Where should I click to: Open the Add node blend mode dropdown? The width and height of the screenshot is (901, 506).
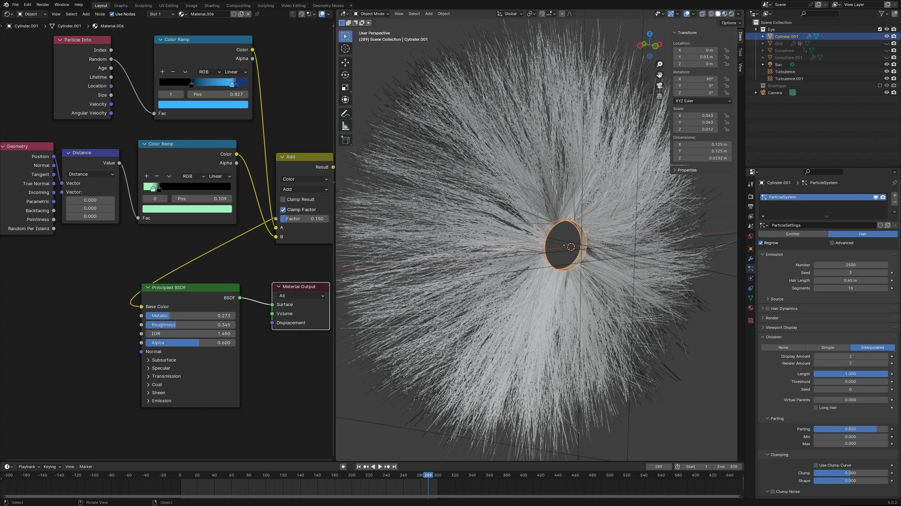[304, 189]
